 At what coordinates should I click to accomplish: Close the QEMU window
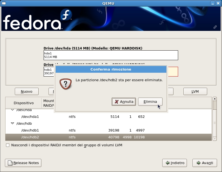pos(218,3)
